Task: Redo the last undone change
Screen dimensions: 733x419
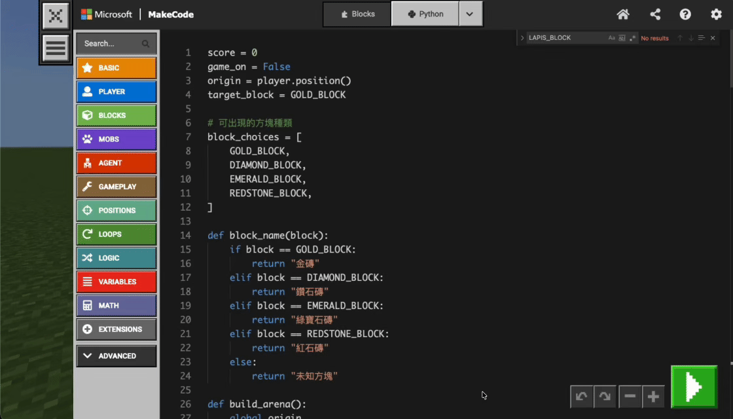Action: 605,396
